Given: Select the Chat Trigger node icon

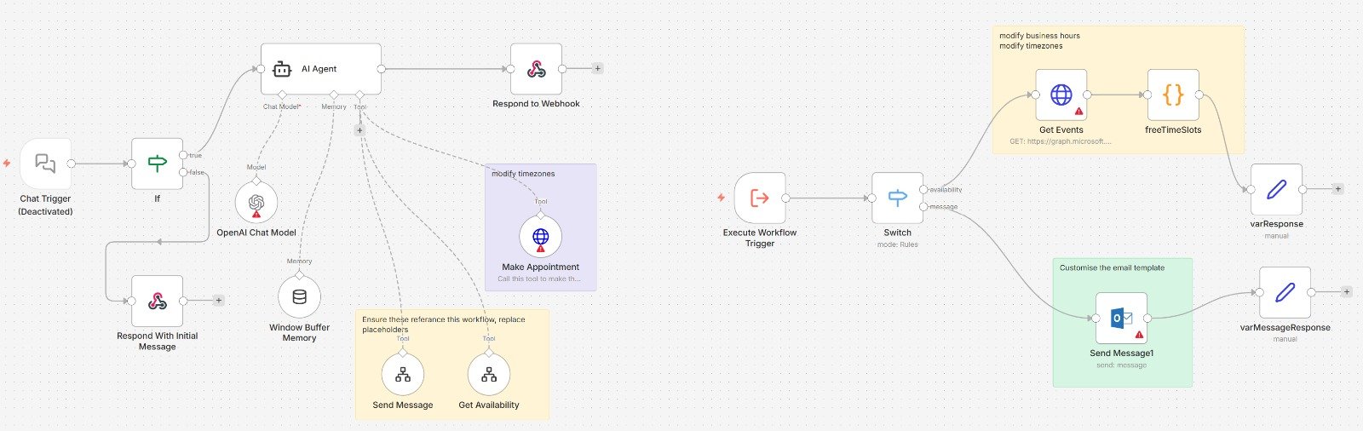Looking at the screenshot, I should pos(45,164).
